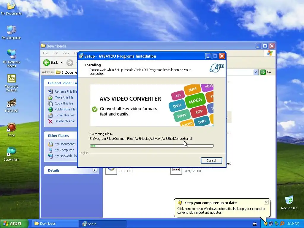
Task: Select the 709,120 KB file icon
Action: [x=176, y=171]
